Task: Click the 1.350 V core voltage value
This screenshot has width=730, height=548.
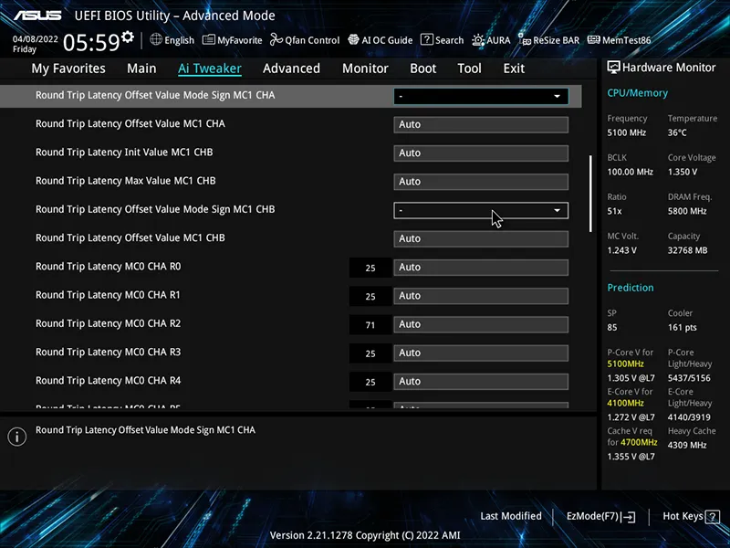Action: 683,172
